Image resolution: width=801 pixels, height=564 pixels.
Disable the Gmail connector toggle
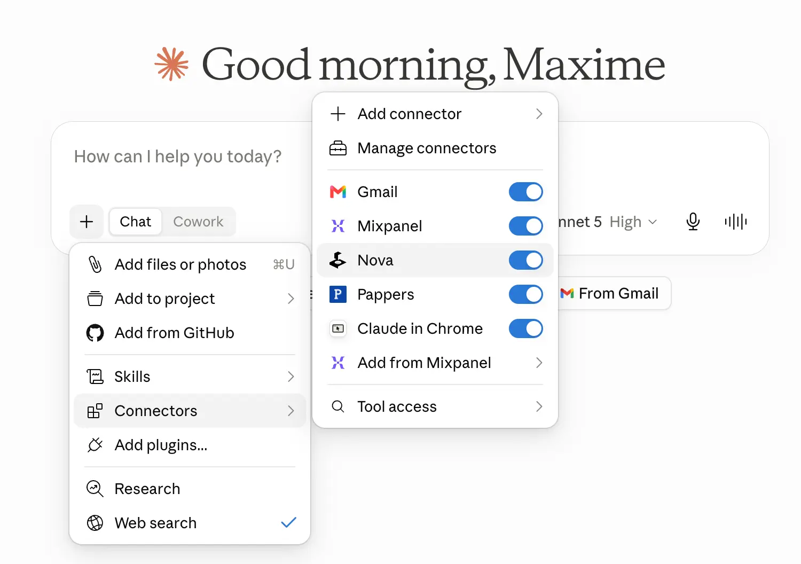tap(526, 192)
